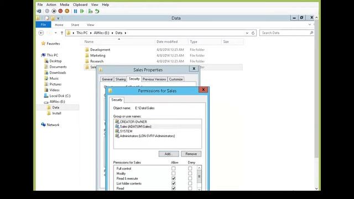The image size is (354, 199).
Task: Switch to the Share ribbon tab
Action: 75,25
